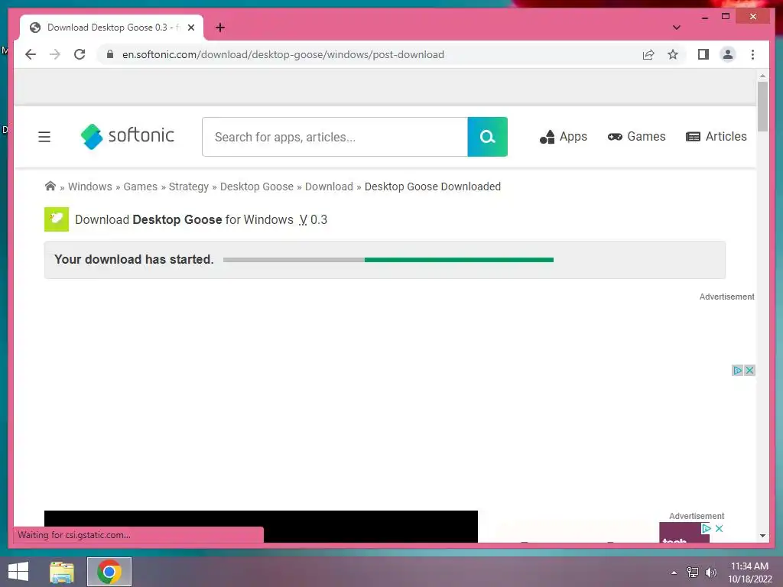Select the Download Desktop Goose 0.3 tab

tap(112, 28)
